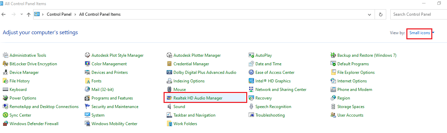Open the Windows Mobility Center link
This screenshot has height=133, width=447.
pos(114,124)
